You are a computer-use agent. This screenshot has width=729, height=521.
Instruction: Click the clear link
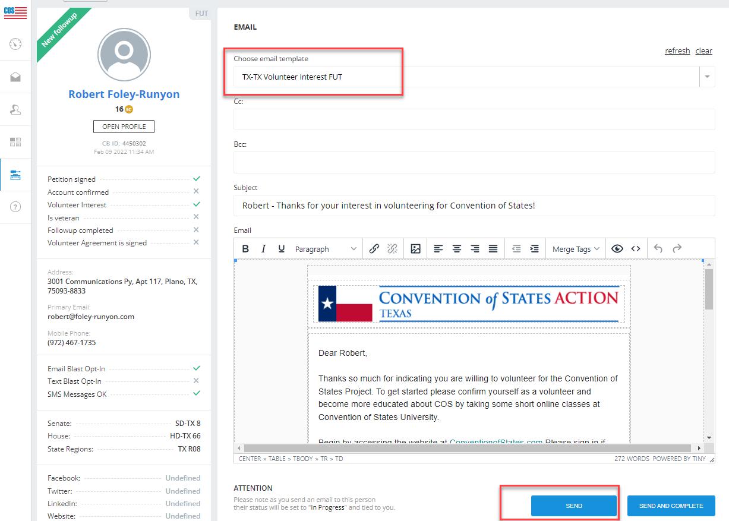[x=703, y=51]
